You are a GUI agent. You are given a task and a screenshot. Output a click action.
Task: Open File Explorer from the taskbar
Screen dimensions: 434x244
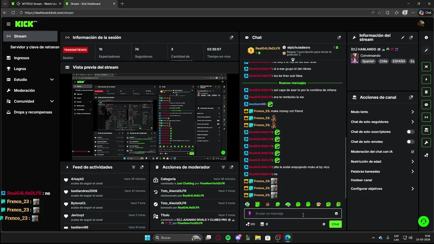tap(258, 238)
